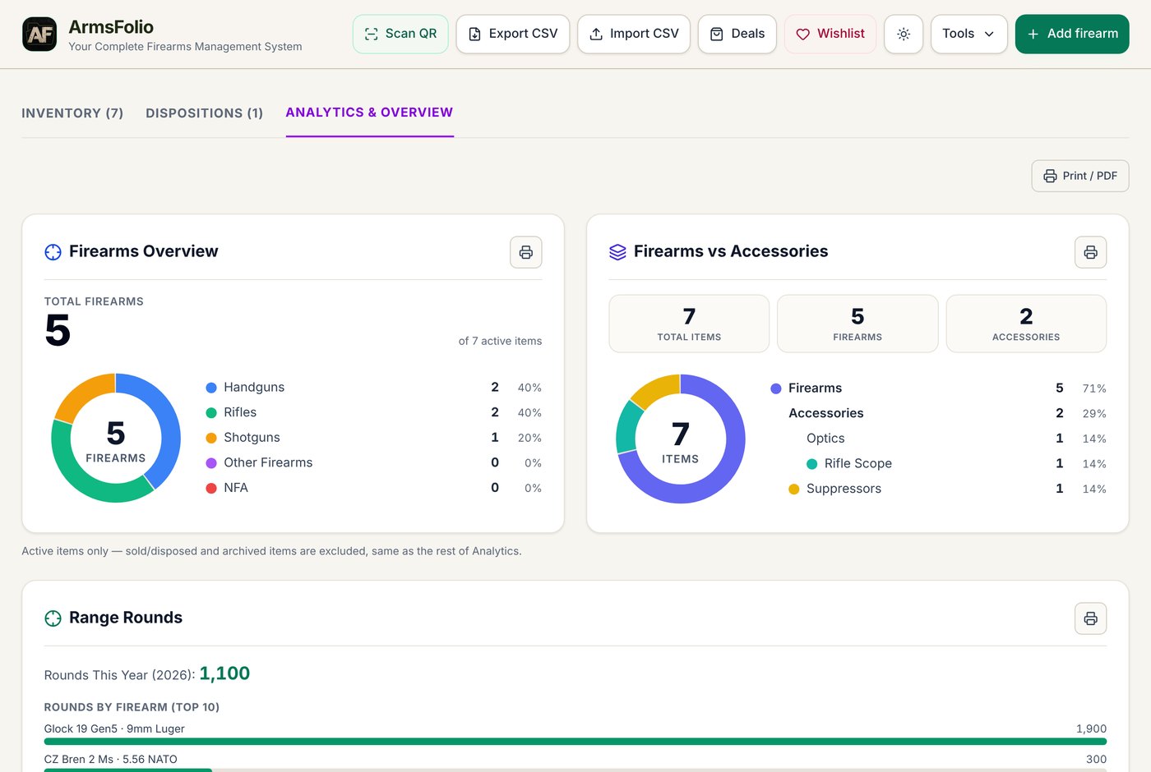
Task: Click the 7 Items donut chart center
Action: point(681,439)
